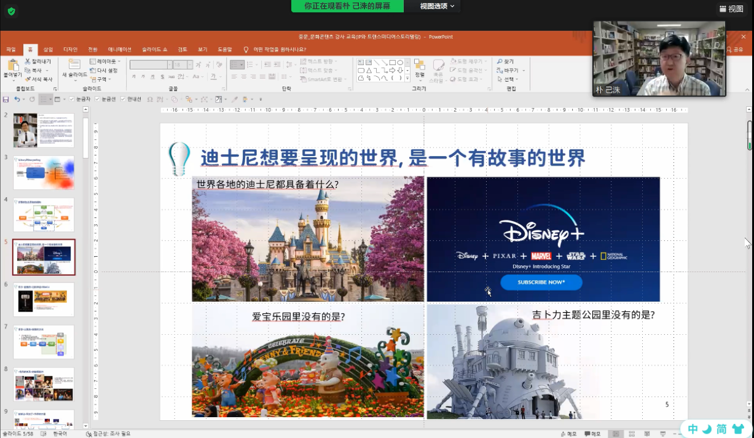This screenshot has width=754, height=438.
Task: Switch to 슬라이드 쇼 (Slide Show) tab
Action: point(154,49)
